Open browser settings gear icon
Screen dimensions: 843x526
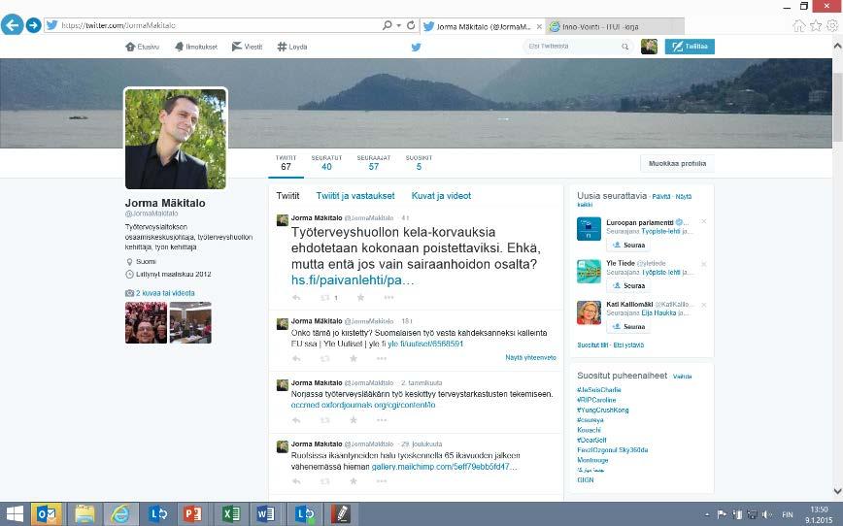click(832, 25)
